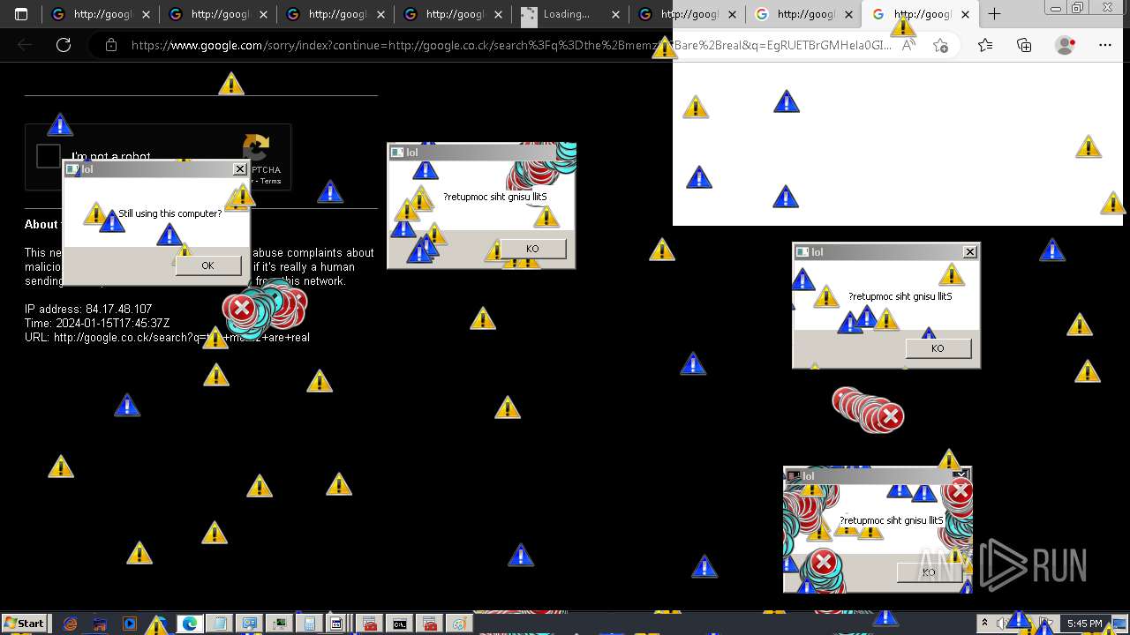
Task: Open the Collections panel
Action: coord(1024,45)
